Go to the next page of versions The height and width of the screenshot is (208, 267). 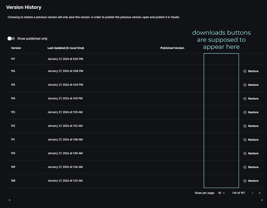pos(260,193)
